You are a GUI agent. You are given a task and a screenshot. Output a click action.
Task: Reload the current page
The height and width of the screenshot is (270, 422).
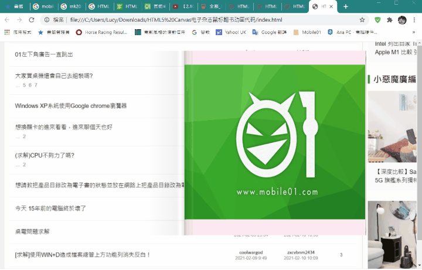(x=32, y=20)
